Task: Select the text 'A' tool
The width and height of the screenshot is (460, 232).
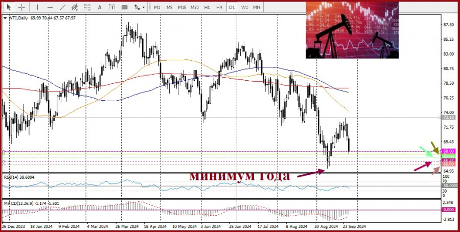Action: click(100, 7)
